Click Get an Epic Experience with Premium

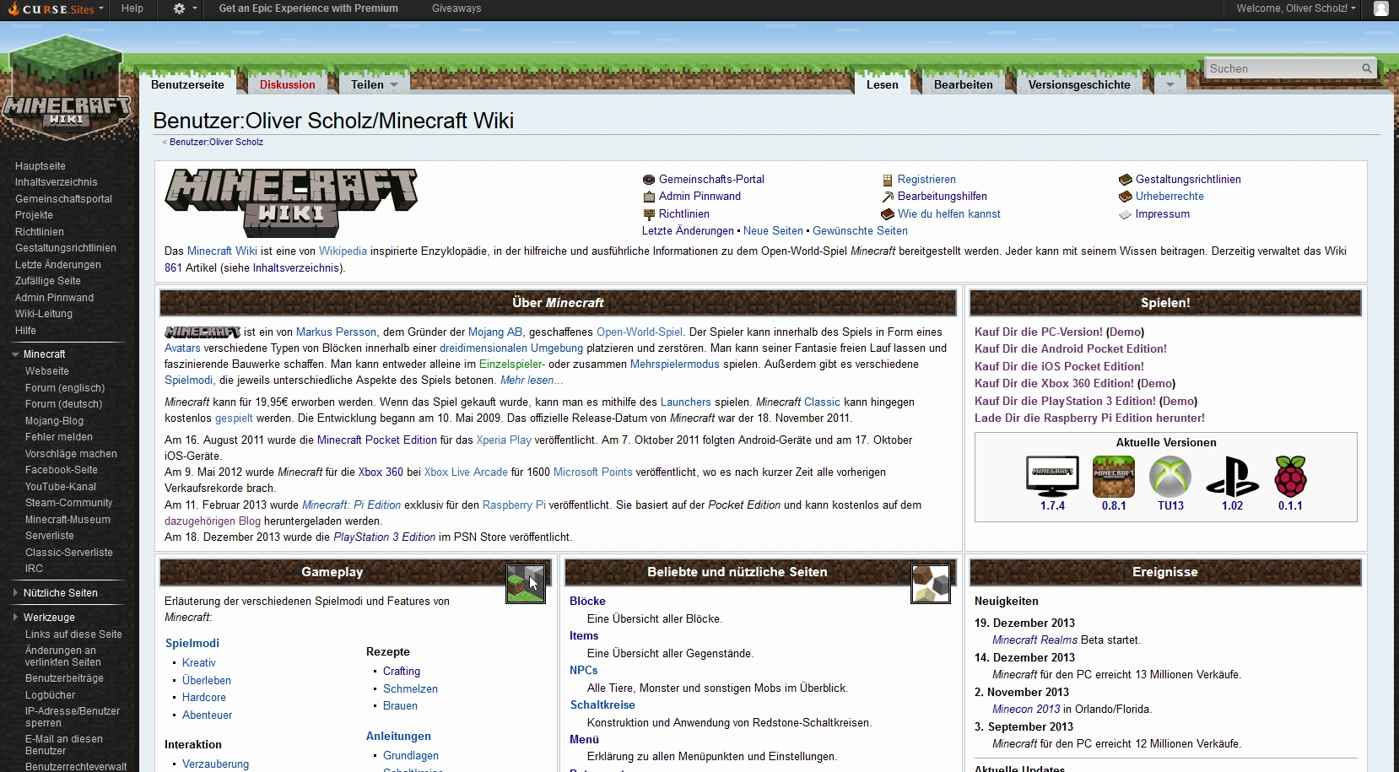[x=308, y=8]
